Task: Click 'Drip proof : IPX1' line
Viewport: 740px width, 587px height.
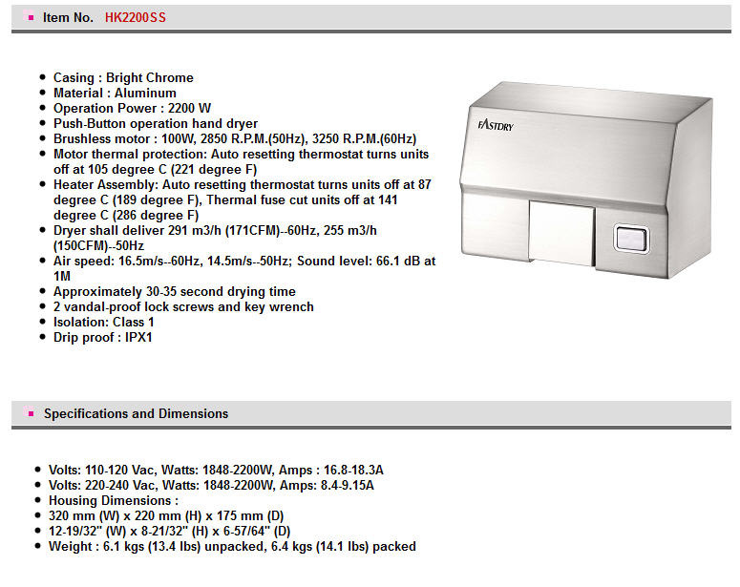Action: pos(103,337)
